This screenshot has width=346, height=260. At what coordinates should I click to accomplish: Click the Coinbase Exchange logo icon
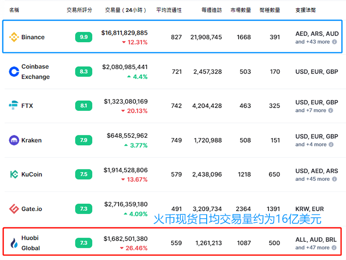[14, 71]
